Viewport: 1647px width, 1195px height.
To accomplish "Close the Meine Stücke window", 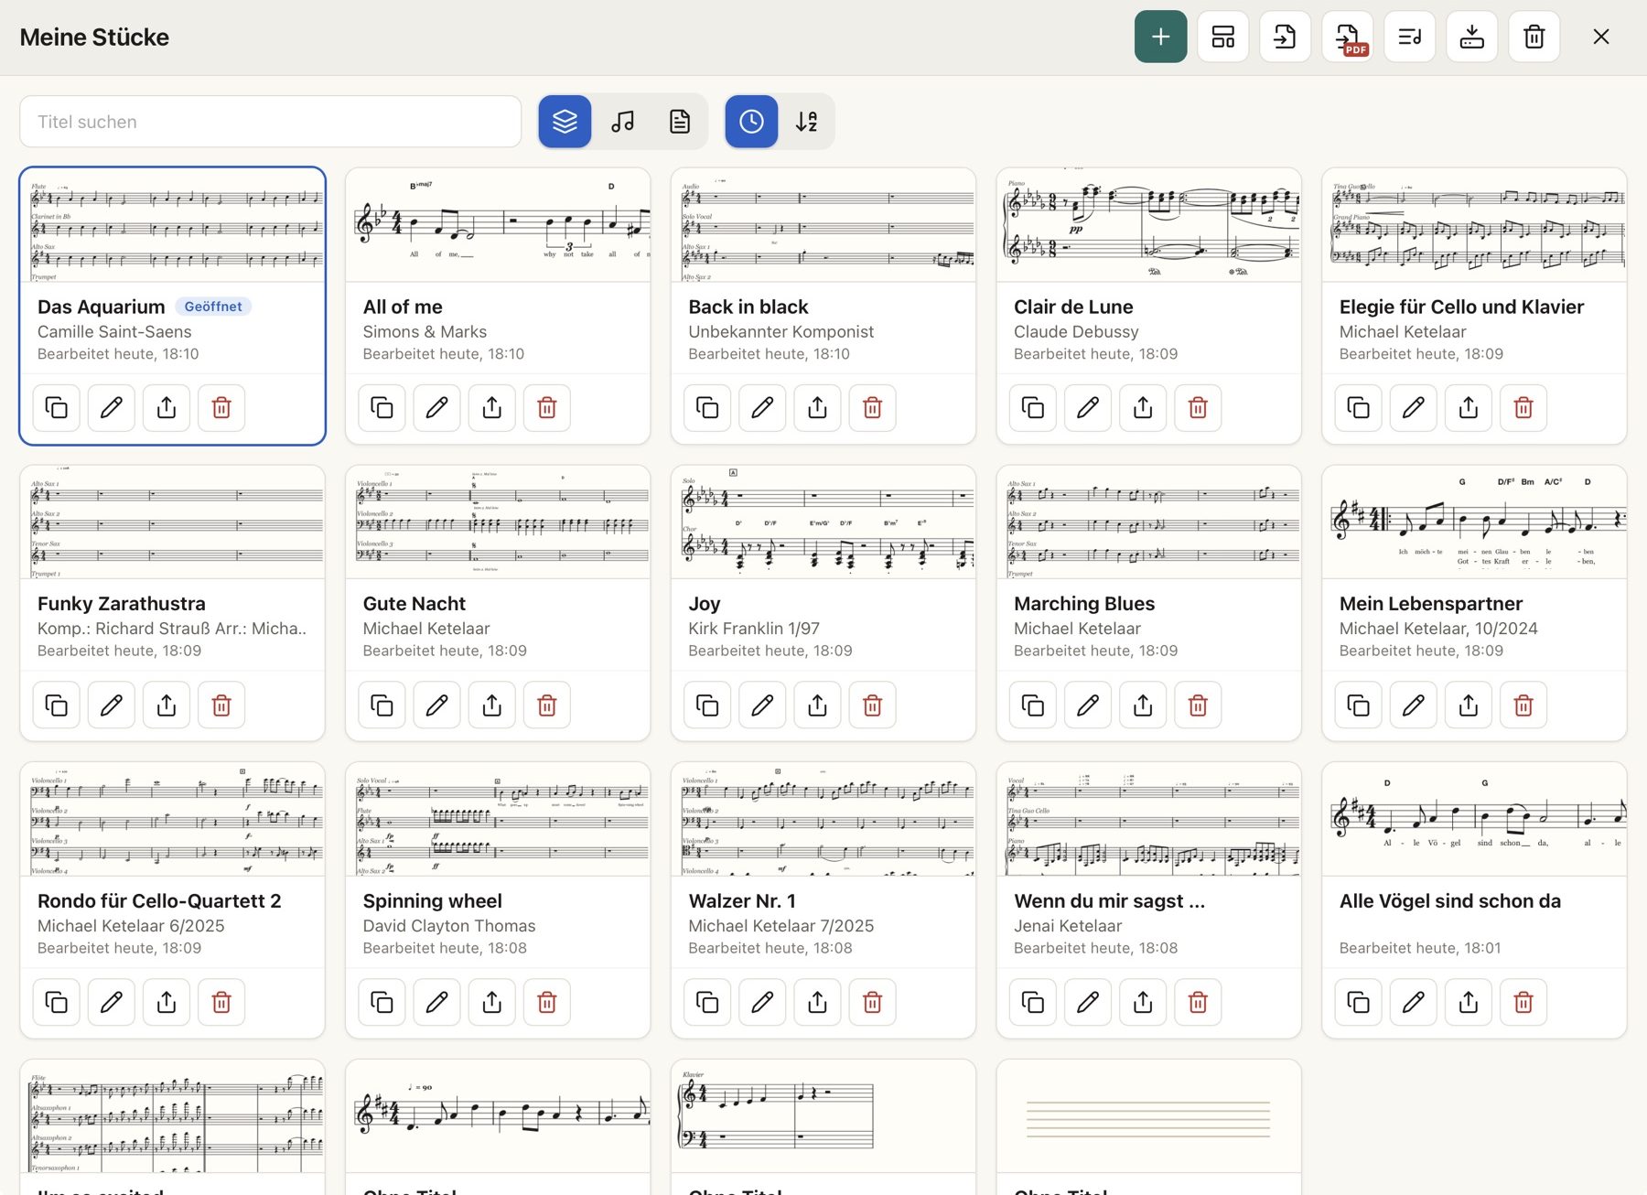I will (1600, 37).
